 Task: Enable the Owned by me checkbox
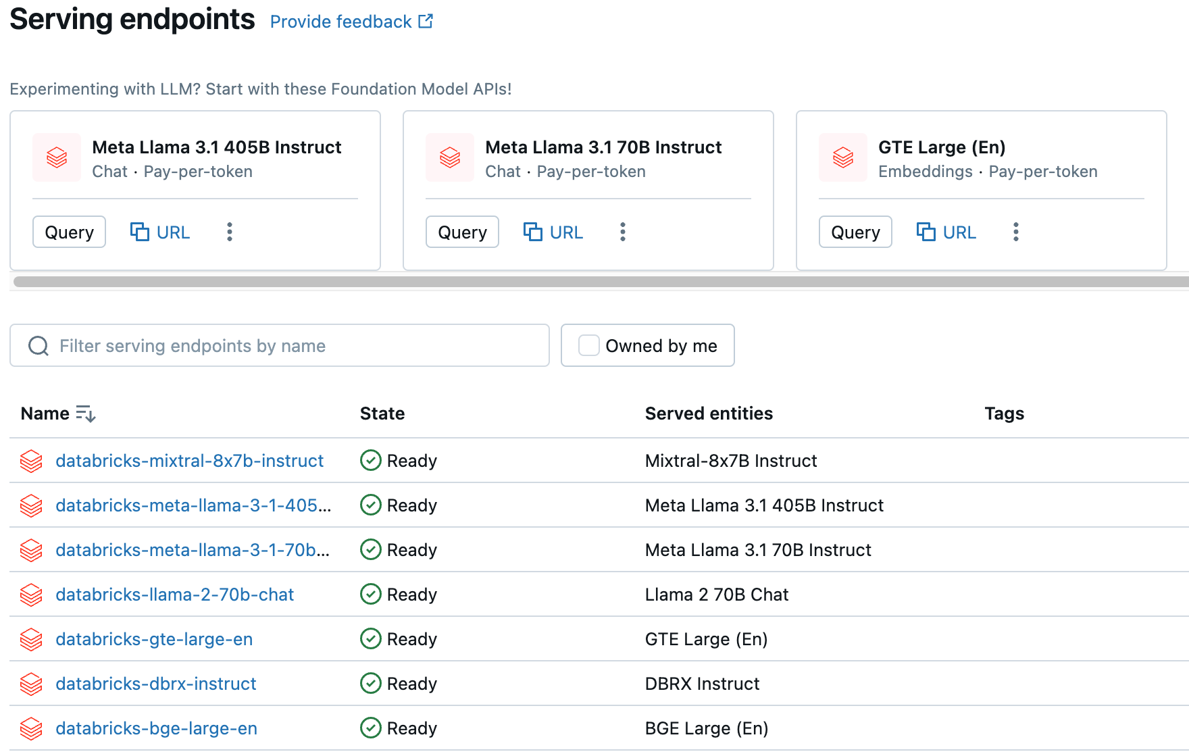click(x=589, y=345)
